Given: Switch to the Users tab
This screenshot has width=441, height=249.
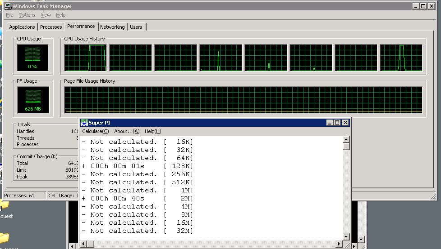Looking at the screenshot, I should (136, 27).
